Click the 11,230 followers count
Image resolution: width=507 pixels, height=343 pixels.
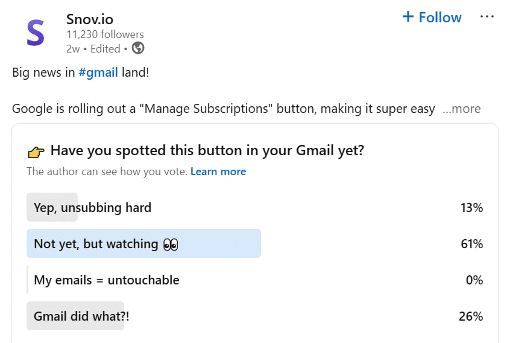tap(105, 34)
